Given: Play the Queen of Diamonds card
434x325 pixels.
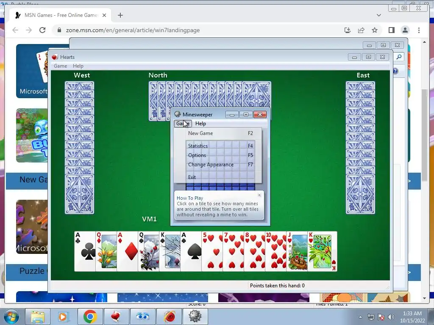Looking at the screenshot, I should (x=106, y=251).
